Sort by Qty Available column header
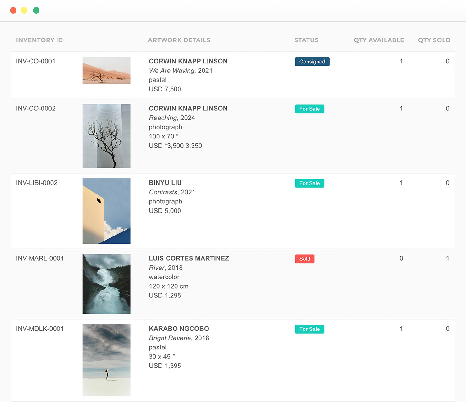466x402 pixels. point(379,40)
